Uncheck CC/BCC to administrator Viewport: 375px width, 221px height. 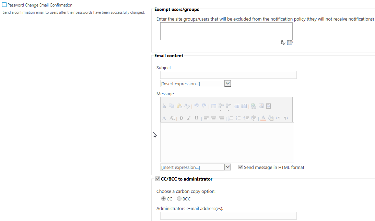[x=157, y=179]
